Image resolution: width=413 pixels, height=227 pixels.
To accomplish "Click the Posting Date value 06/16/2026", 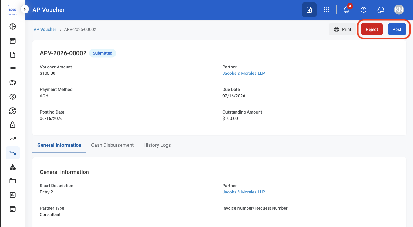I will (51, 118).
